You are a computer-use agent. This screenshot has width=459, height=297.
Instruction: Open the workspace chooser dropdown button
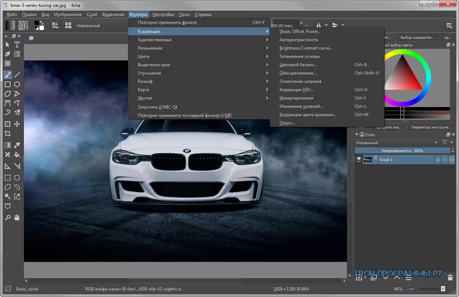pos(449,25)
